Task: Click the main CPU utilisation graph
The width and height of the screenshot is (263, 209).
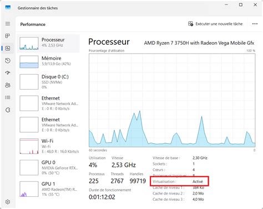Action: coord(172,100)
